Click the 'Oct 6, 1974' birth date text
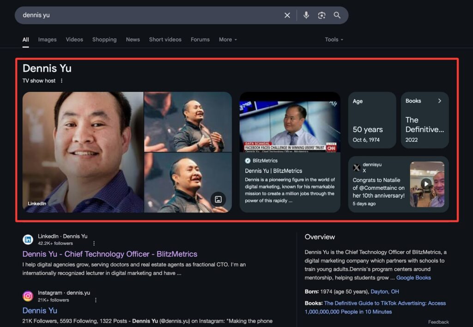 366,139
